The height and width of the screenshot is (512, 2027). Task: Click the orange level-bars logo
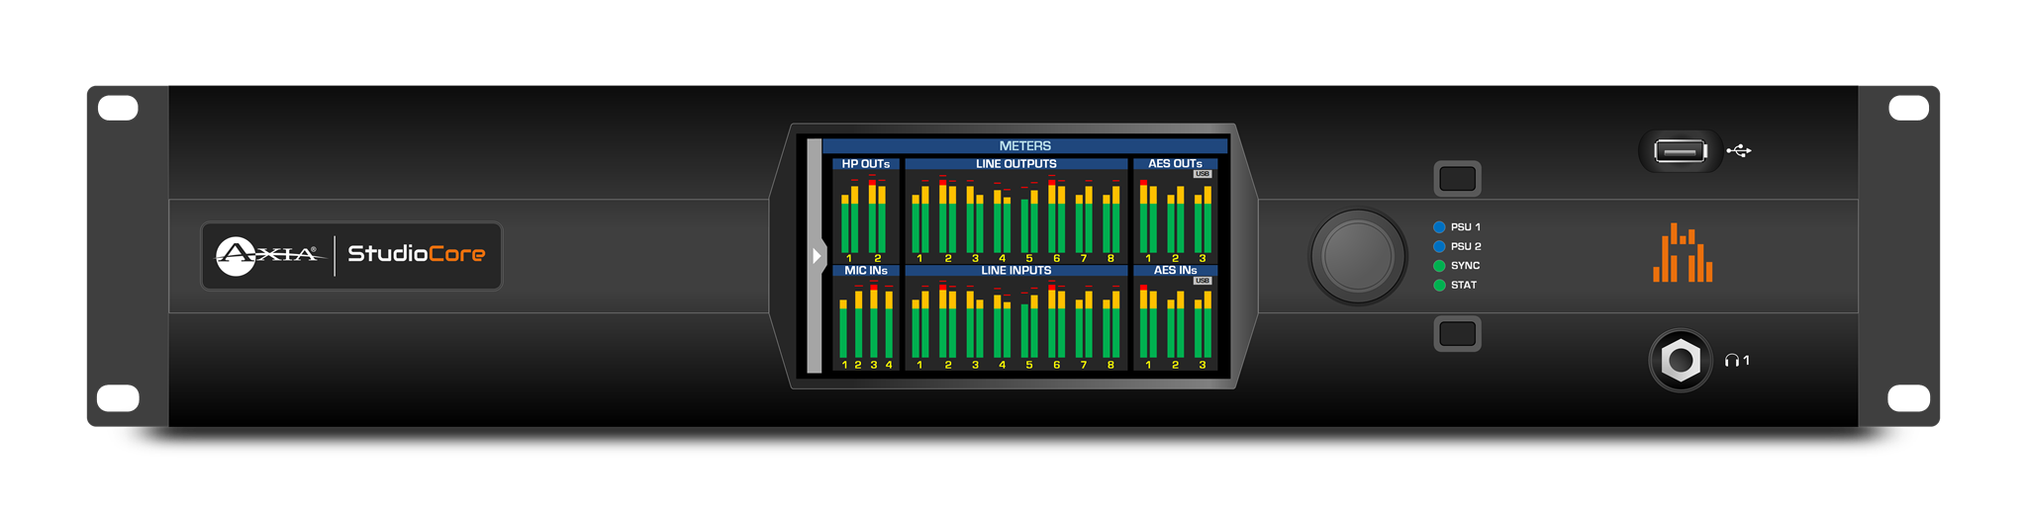[x=1682, y=254]
